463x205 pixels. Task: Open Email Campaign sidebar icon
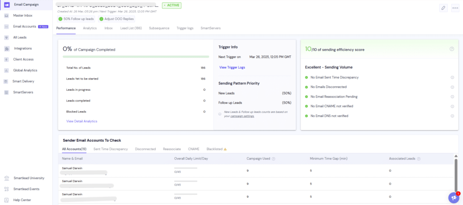(x=6, y=5)
